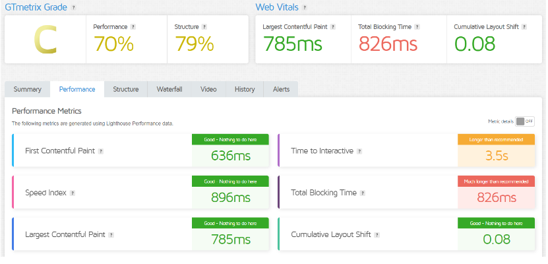Click the 0.08 value in Performance Metrics

[x=497, y=239]
